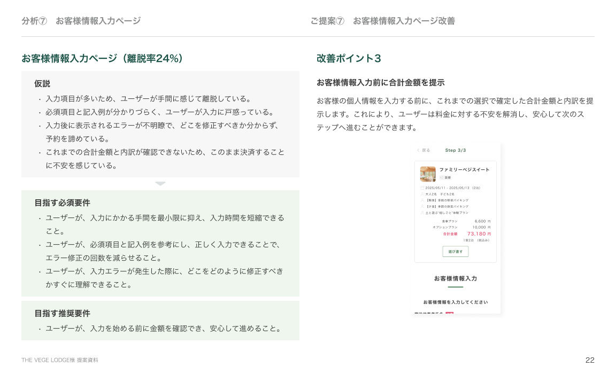The image size is (616, 374).
Task: Click the icon beside 【朝食】 breakfast plan
Action: [x=422, y=200]
